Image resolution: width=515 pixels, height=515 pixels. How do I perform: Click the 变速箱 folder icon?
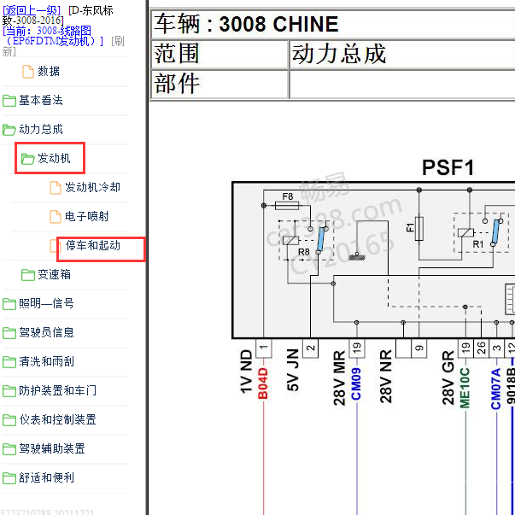tap(28, 275)
